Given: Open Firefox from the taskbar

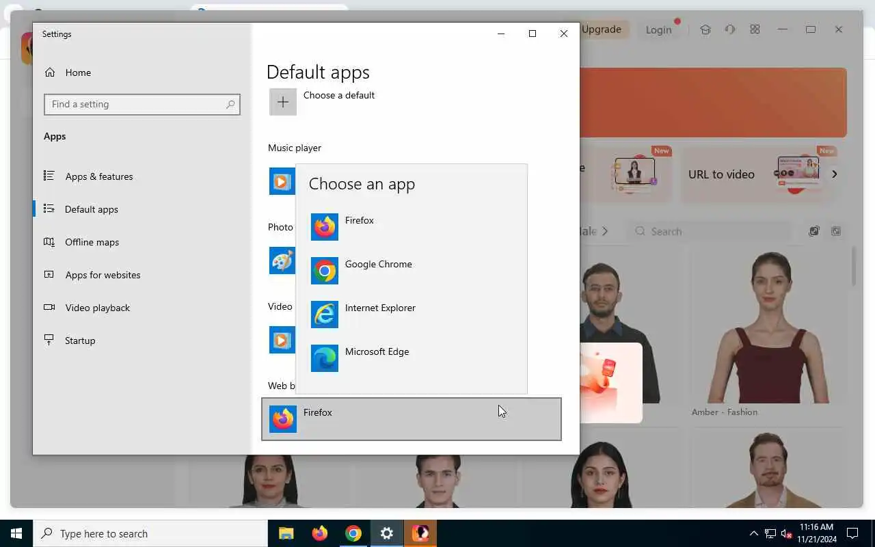Looking at the screenshot, I should [319, 533].
